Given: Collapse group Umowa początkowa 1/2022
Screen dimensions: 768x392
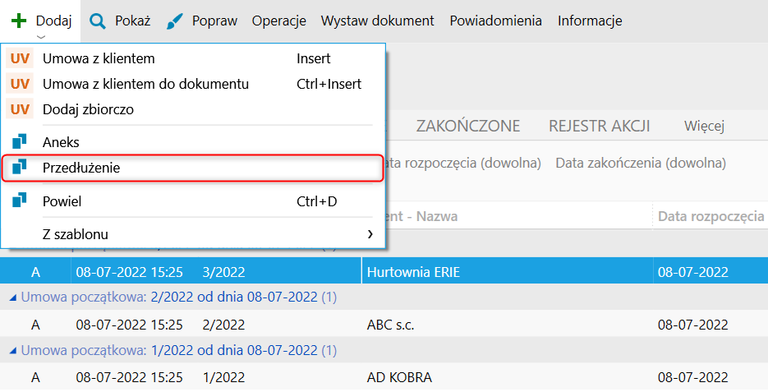Looking at the screenshot, I should [x=12, y=351].
